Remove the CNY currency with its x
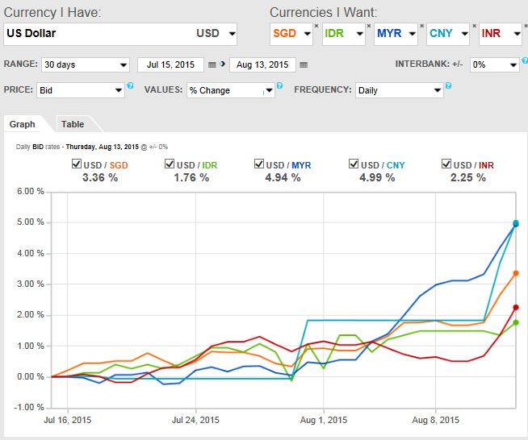528x440 pixels. point(474,26)
